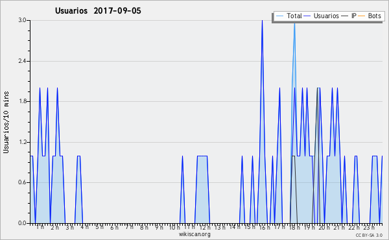Click the 'Bots' legend entry
389x240 pixels.
click(x=370, y=16)
